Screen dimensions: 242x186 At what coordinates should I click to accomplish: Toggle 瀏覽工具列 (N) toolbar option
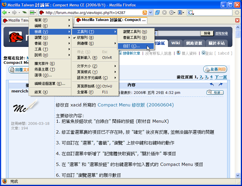(x=136, y=32)
